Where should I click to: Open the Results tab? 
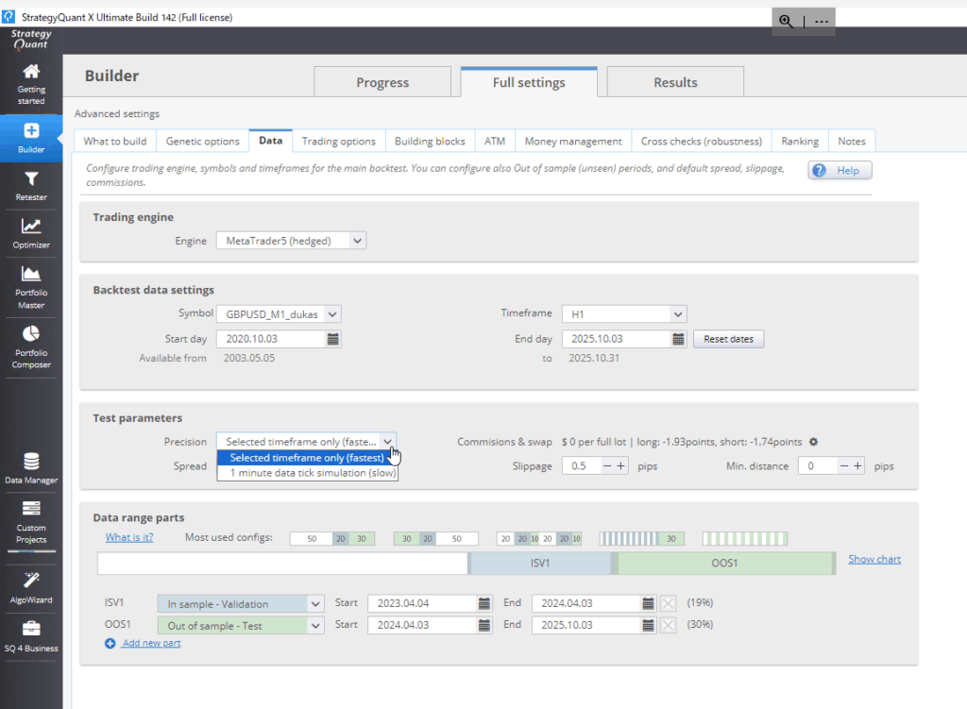[x=675, y=82]
